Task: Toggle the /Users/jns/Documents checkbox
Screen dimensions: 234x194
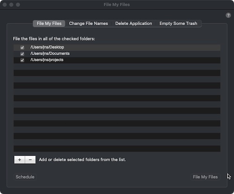Action: click(x=22, y=54)
